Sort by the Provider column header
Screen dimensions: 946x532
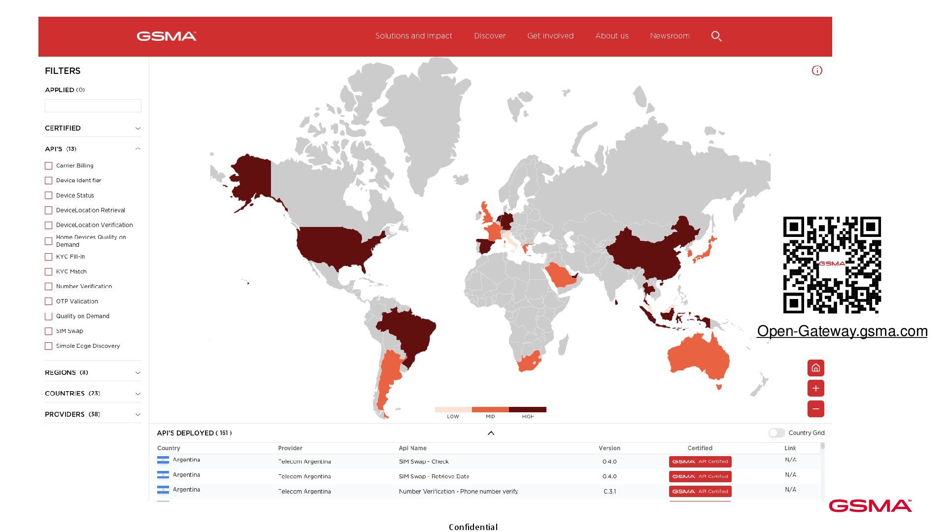pos(290,448)
